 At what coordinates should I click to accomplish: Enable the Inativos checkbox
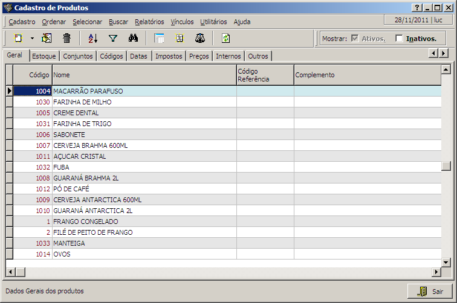(x=399, y=39)
